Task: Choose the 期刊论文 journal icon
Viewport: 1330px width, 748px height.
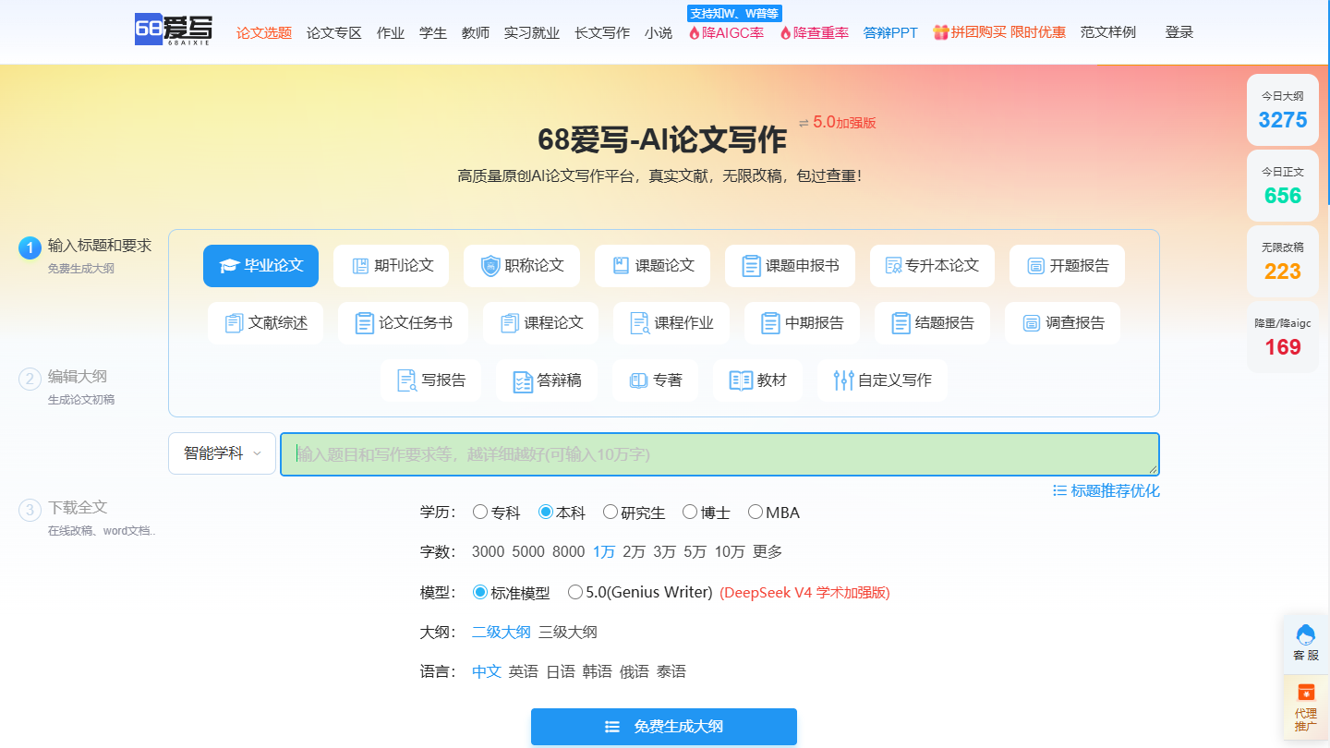Action: click(360, 266)
